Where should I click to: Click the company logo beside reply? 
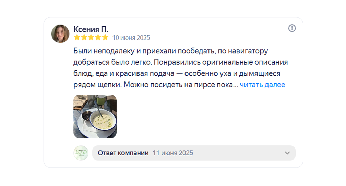click(81, 153)
